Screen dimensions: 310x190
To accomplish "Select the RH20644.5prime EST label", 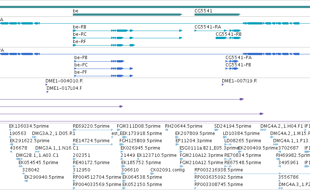I will click(184, 126).
